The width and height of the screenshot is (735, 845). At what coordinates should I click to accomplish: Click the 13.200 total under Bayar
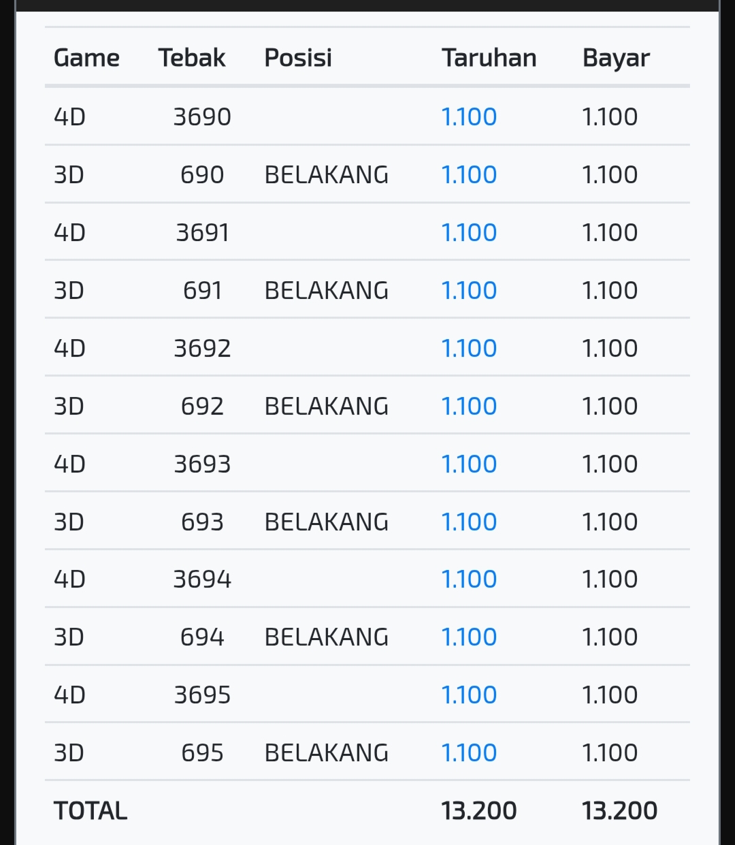tap(619, 810)
